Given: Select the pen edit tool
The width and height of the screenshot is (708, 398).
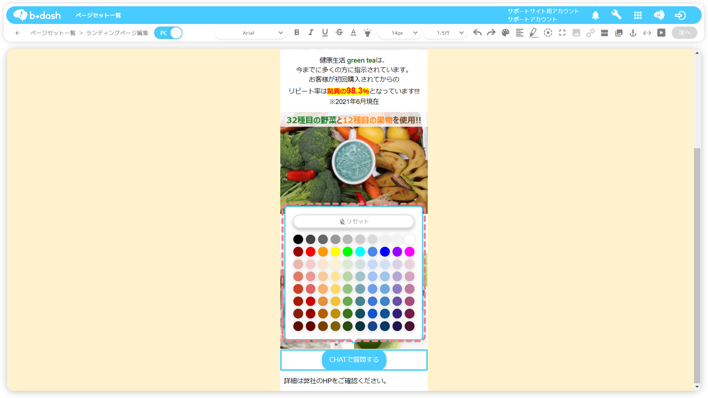Looking at the screenshot, I should coord(533,33).
